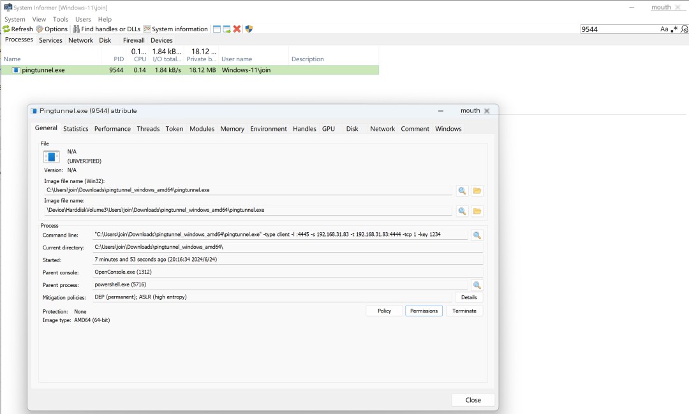Open Options from the gear icon
Screen dimensions: 689x414
40,29
